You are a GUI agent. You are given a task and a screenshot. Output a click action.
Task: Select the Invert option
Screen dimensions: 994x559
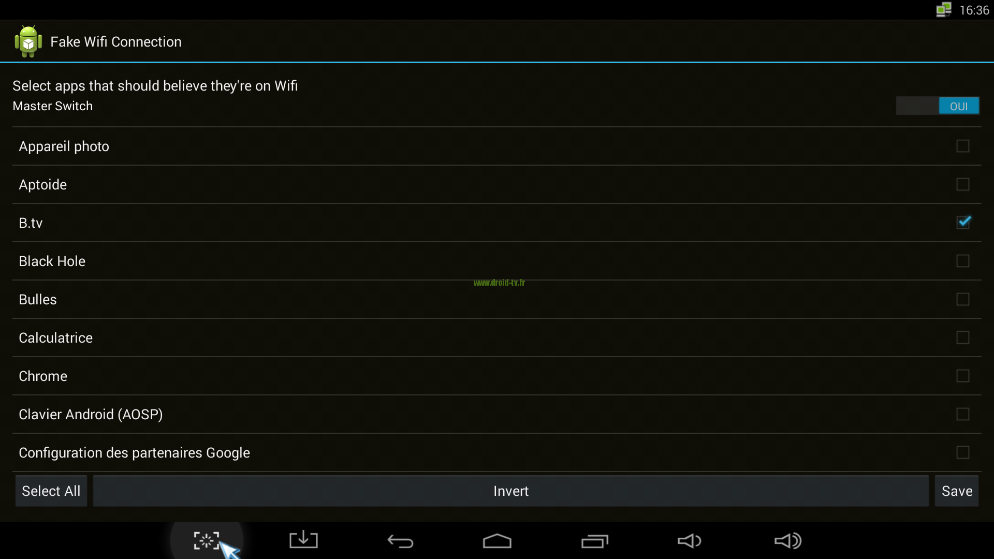(x=510, y=491)
